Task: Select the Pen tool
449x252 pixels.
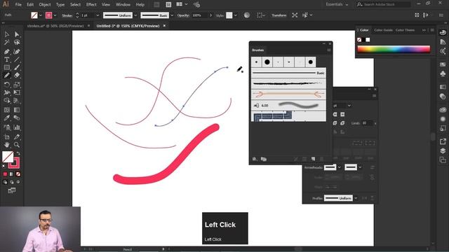Action: click(7, 52)
